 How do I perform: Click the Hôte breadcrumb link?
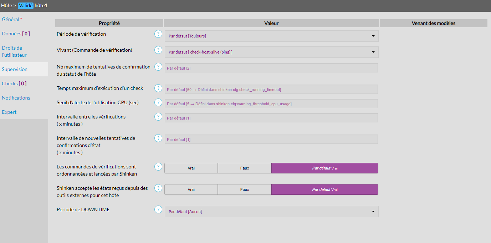(6, 5)
